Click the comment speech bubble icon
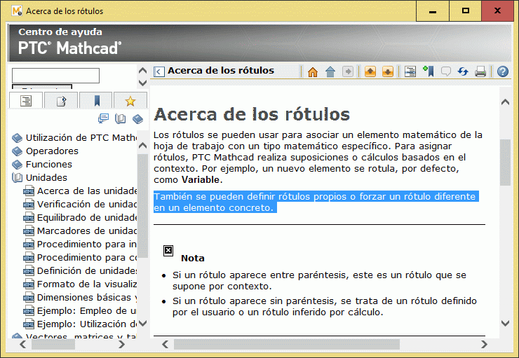 coord(446,71)
